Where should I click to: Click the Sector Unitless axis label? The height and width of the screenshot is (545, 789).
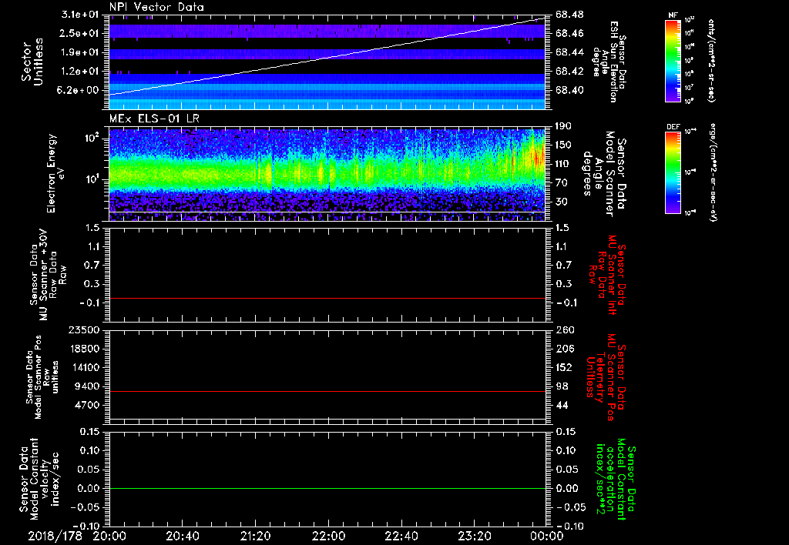click(31, 62)
